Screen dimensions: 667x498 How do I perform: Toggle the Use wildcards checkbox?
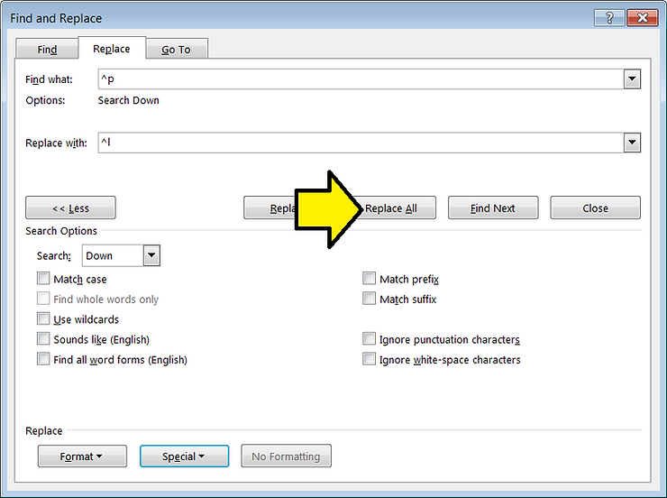tap(43, 319)
